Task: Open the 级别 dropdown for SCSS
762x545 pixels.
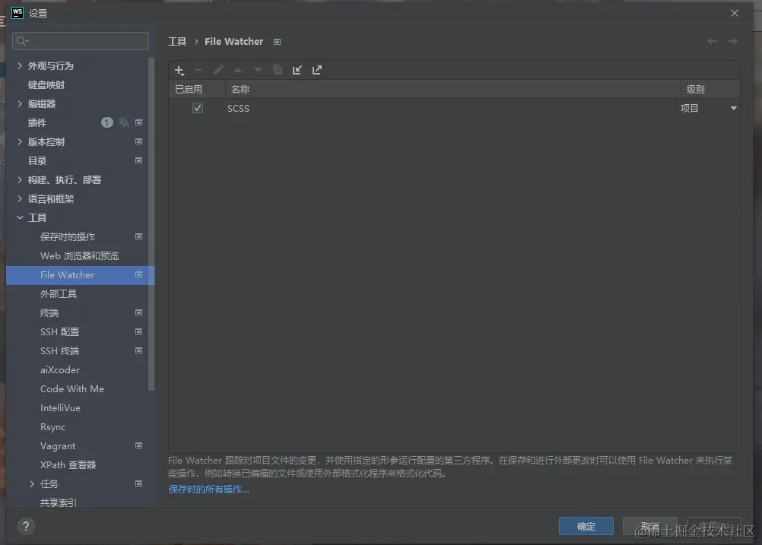Action: tap(733, 109)
